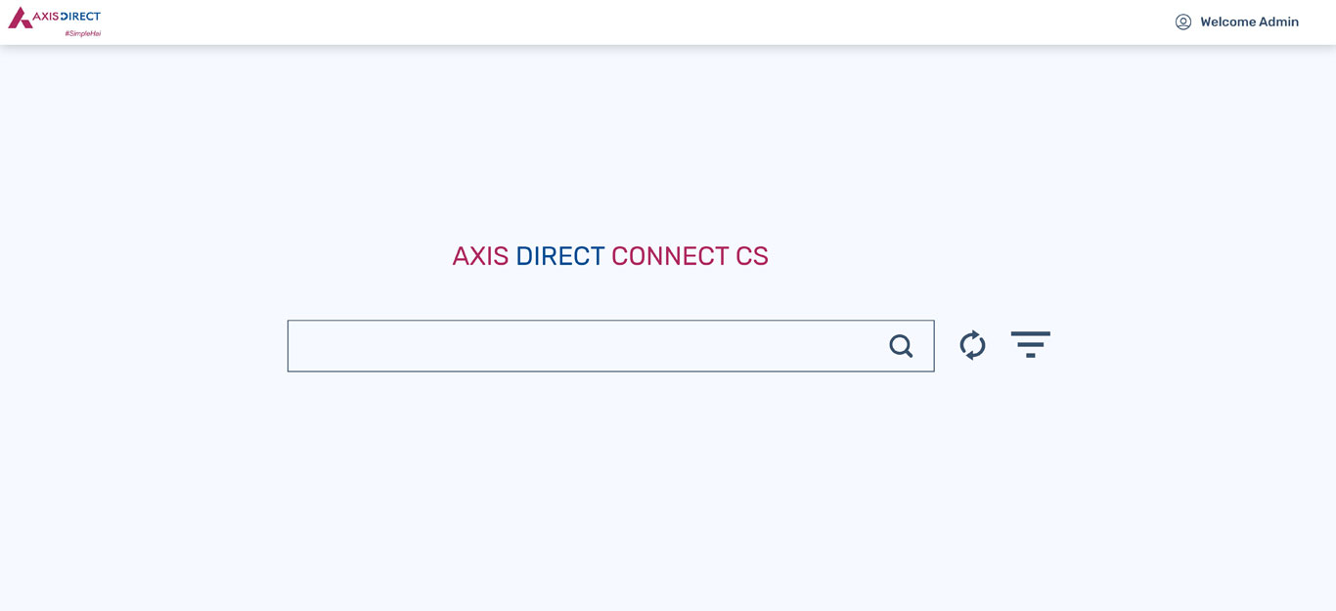The width and height of the screenshot is (1336, 611).
Task: Click the CONNECT CS text in the title
Action: click(690, 256)
